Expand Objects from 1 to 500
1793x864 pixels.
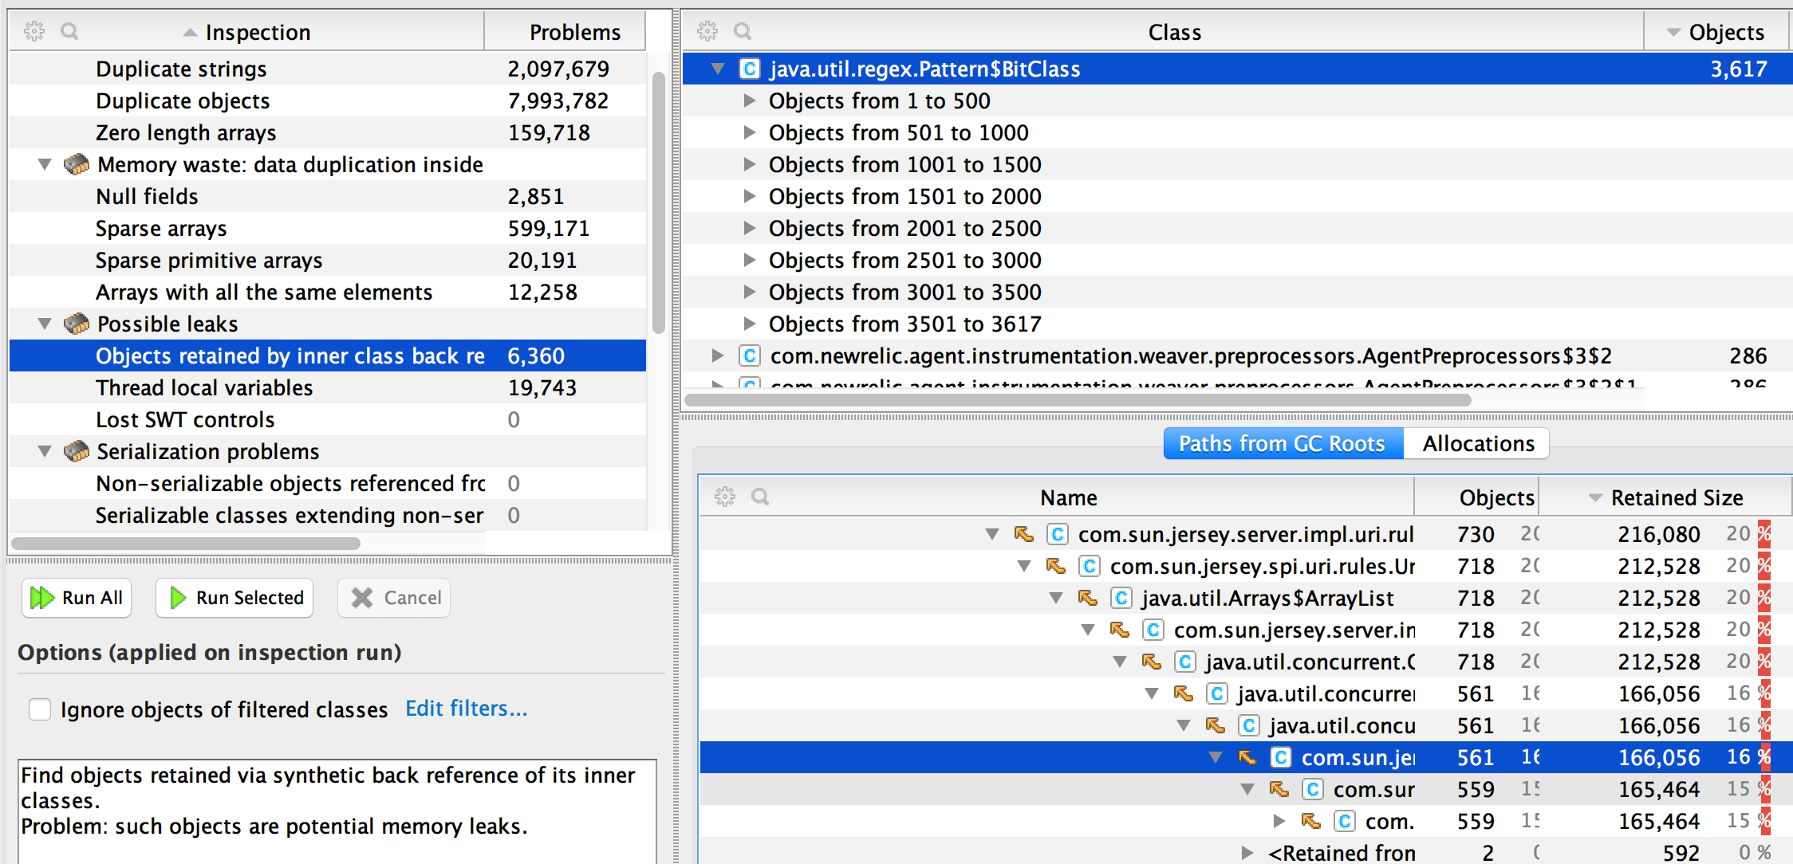pyautogui.click(x=750, y=100)
